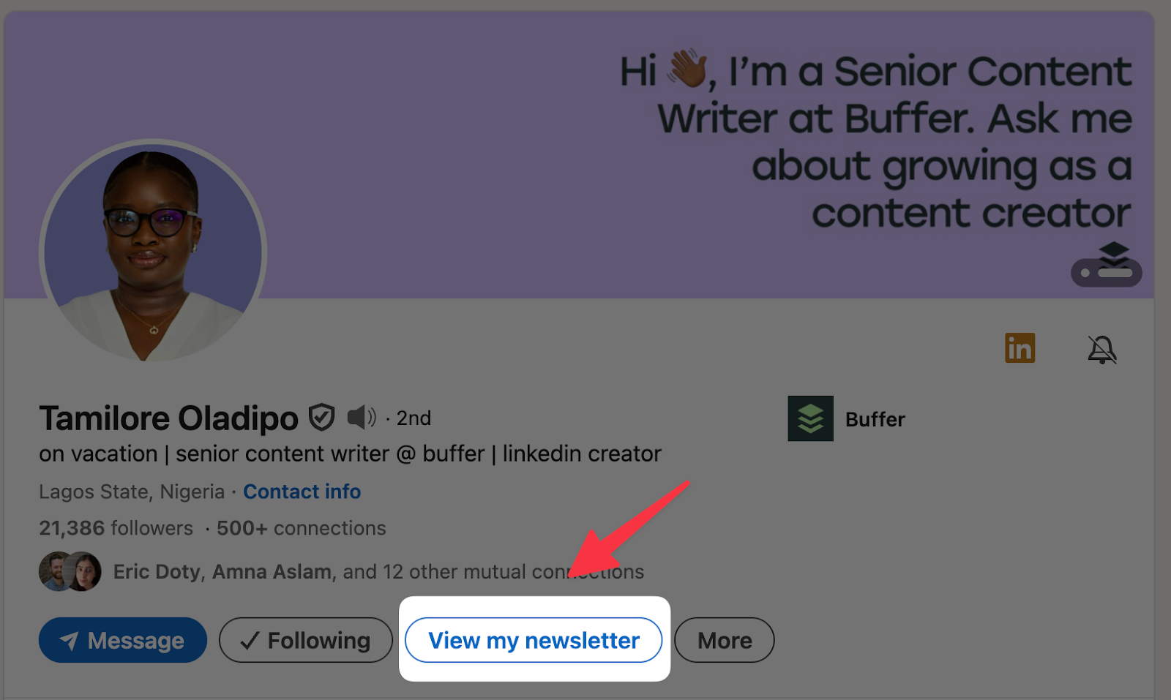Click the verification shield next to Tamilore's name
The image size is (1171, 700).
pyautogui.click(x=320, y=417)
